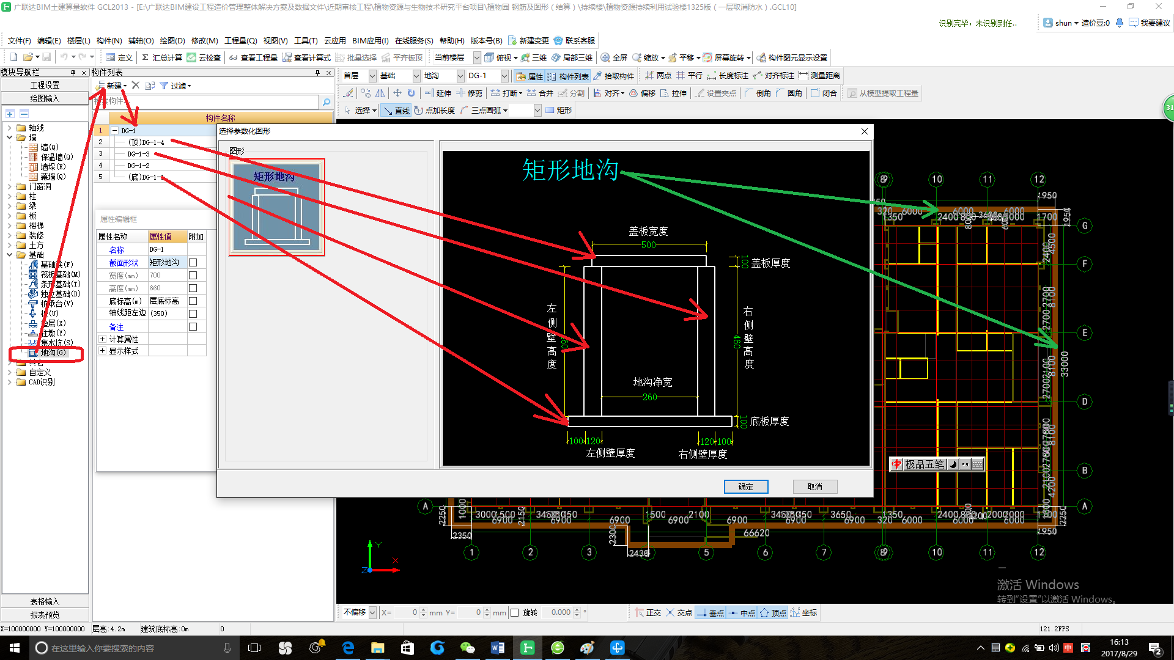Select the 直线 line drawing tool
This screenshot has height=660, width=1174.
[396, 111]
